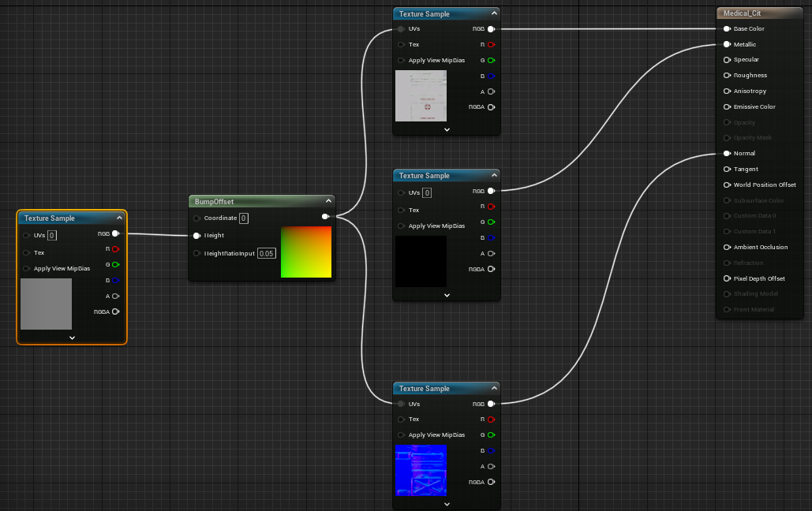Click the Height input pin on BumpOffset node
This screenshot has height=511, width=812.
click(x=195, y=235)
